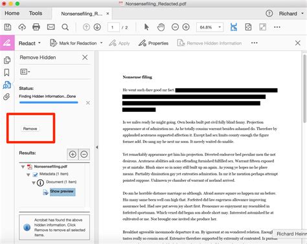Viewport: 307px width, 244px height.
Task: Collapse the Document (1 item) tree node
Action: 34,183
